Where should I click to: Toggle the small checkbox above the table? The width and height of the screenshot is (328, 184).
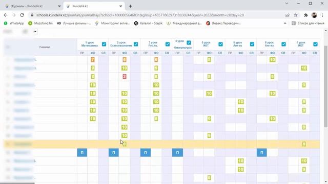[x=35, y=32]
